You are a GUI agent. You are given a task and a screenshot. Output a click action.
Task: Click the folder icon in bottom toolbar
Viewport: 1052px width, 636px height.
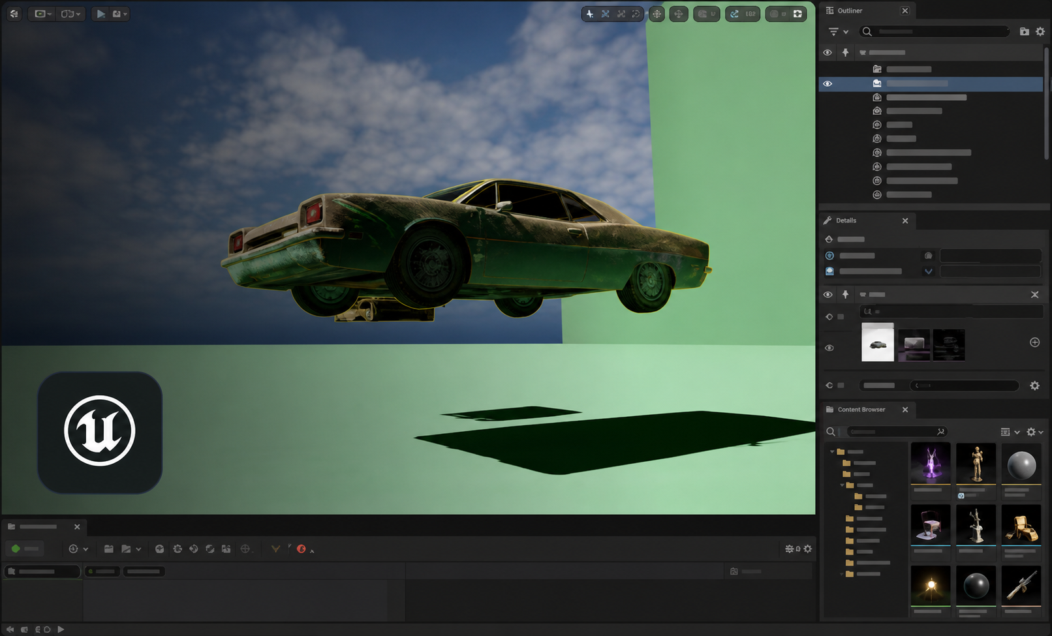pos(108,549)
